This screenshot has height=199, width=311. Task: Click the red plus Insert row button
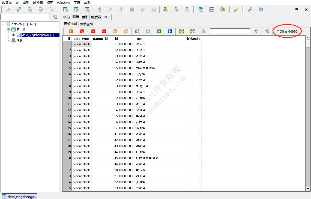tap(93, 31)
